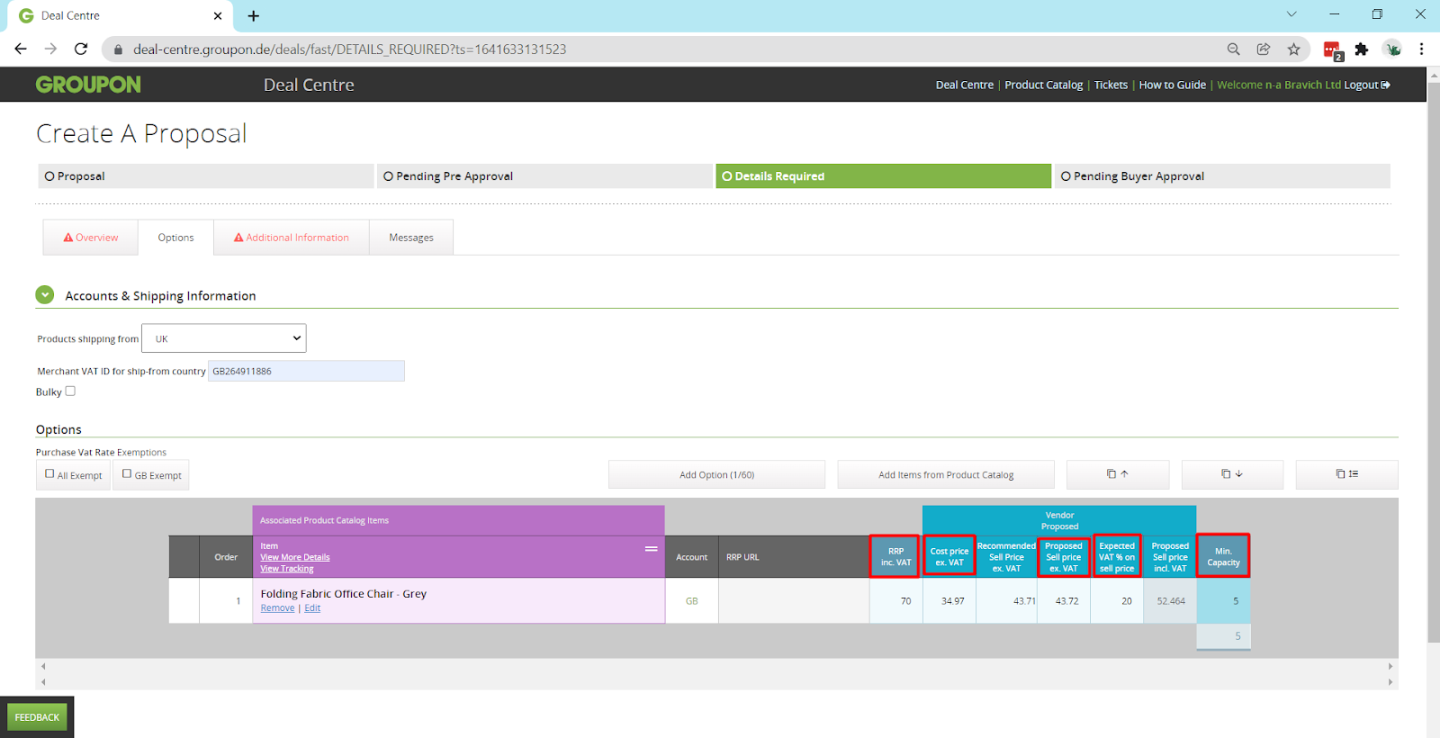Open the Extensions puzzle menu

click(x=1362, y=49)
